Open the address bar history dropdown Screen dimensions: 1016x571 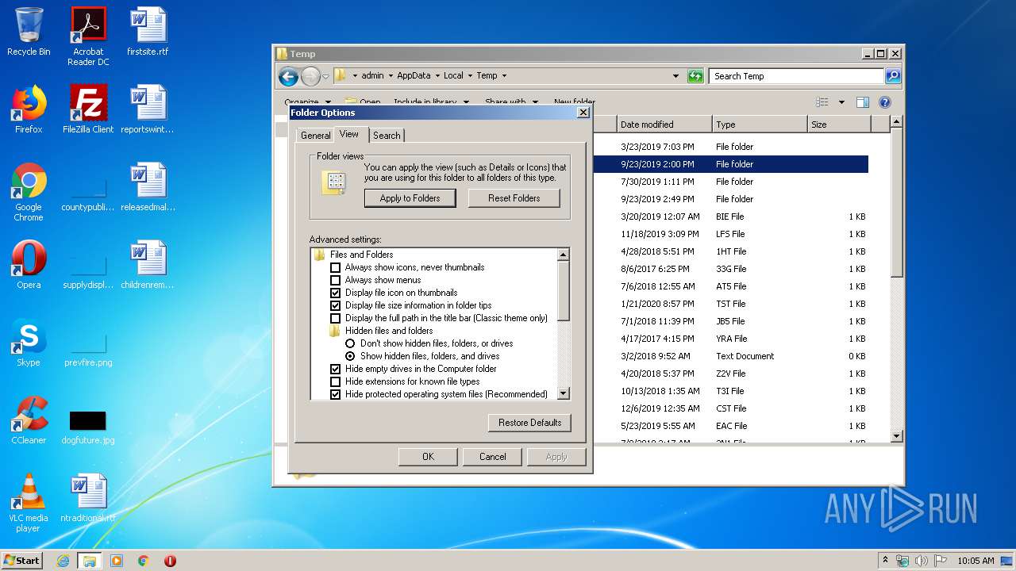tap(675, 76)
